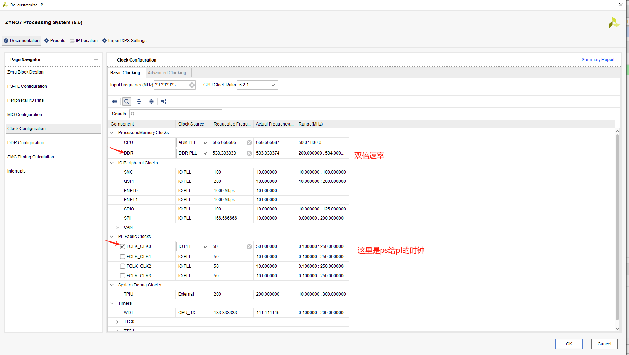Select Clock Configuration in navigator
Screen dimensions: 629x355
[x=53, y=129]
